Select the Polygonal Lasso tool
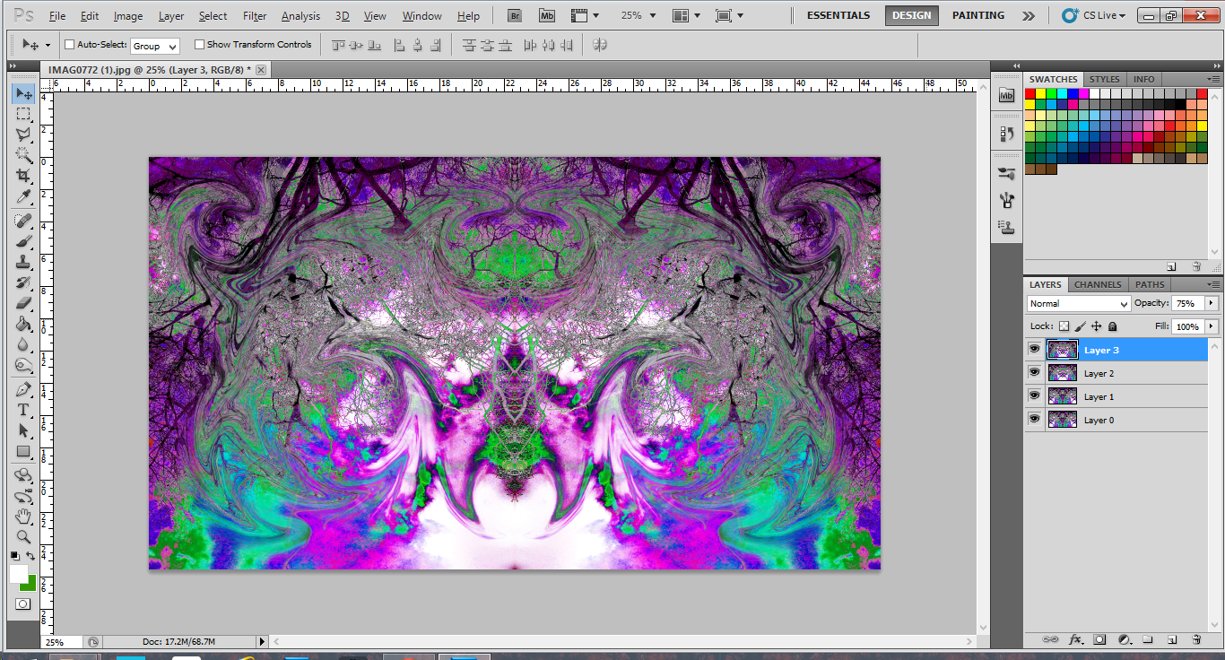This screenshot has width=1225, height=660. (23, 135)
